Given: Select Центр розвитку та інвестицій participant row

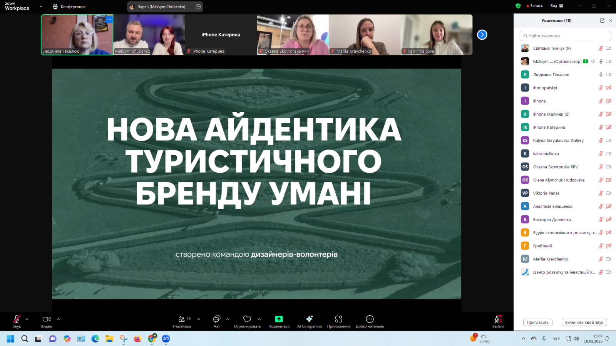Looking at the screenshot, I should coord(565,272).
